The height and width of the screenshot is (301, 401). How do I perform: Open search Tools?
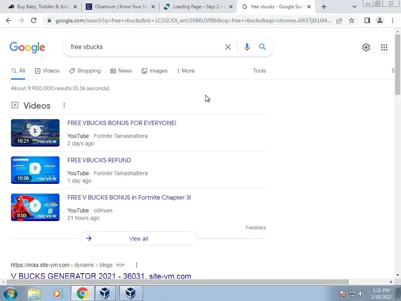(259, 71)
